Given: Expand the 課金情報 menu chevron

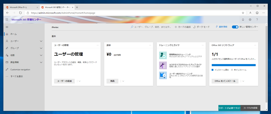Looking at the screenshot, I should 41,62.
